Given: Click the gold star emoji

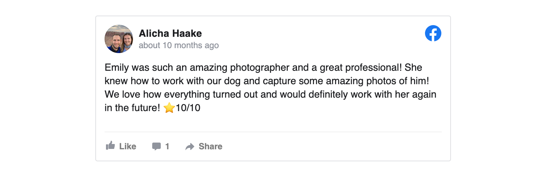Looking at the screenshot, I should click(169, 108).
